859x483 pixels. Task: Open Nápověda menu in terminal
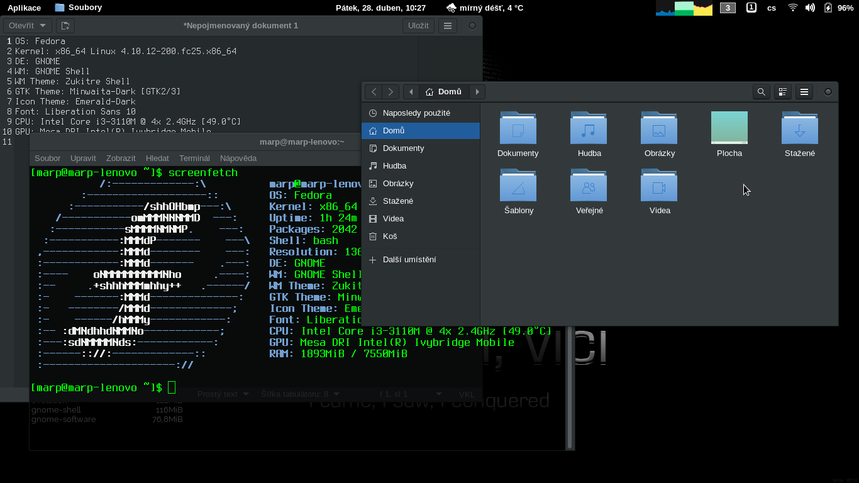pyautogui.click(x=238, y=158)
